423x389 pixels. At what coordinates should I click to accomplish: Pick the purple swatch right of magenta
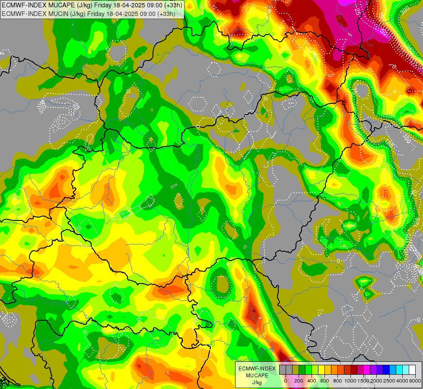[x=374, y=370]
